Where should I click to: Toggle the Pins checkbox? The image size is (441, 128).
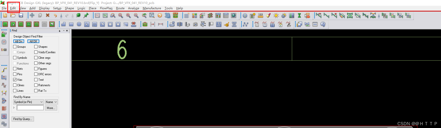tap(15, 74)
